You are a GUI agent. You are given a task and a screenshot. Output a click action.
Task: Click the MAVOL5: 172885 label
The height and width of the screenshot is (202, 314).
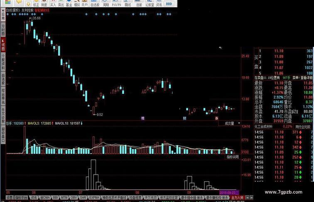click(x=39, y=124)
